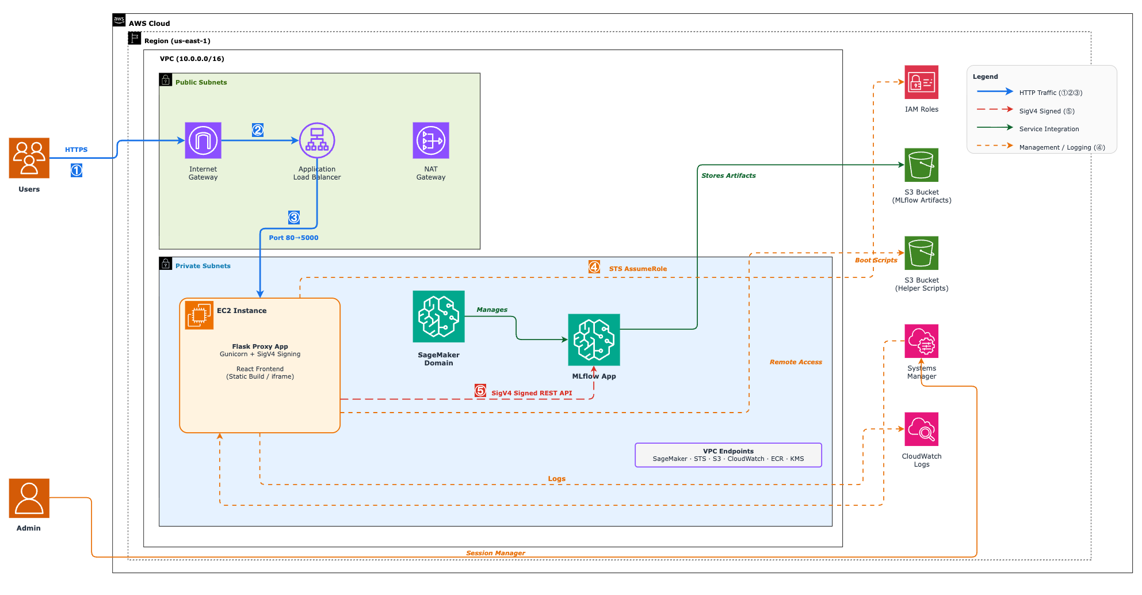Click the 'HTTPS' connector label

click(x=76, y=150)
